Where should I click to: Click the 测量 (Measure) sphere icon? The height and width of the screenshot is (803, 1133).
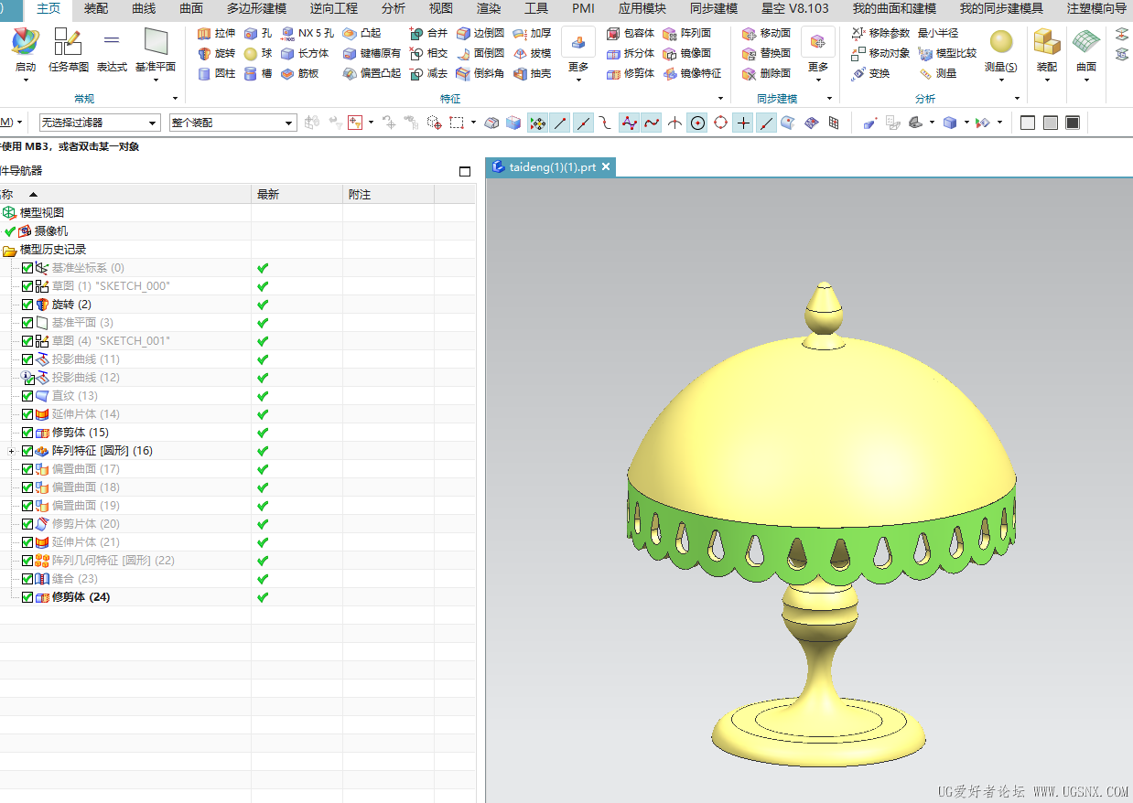point(1001,42)
